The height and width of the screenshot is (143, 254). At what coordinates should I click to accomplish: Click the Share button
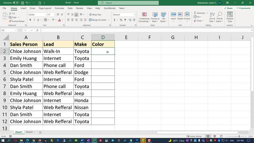[x=229, y=8]
